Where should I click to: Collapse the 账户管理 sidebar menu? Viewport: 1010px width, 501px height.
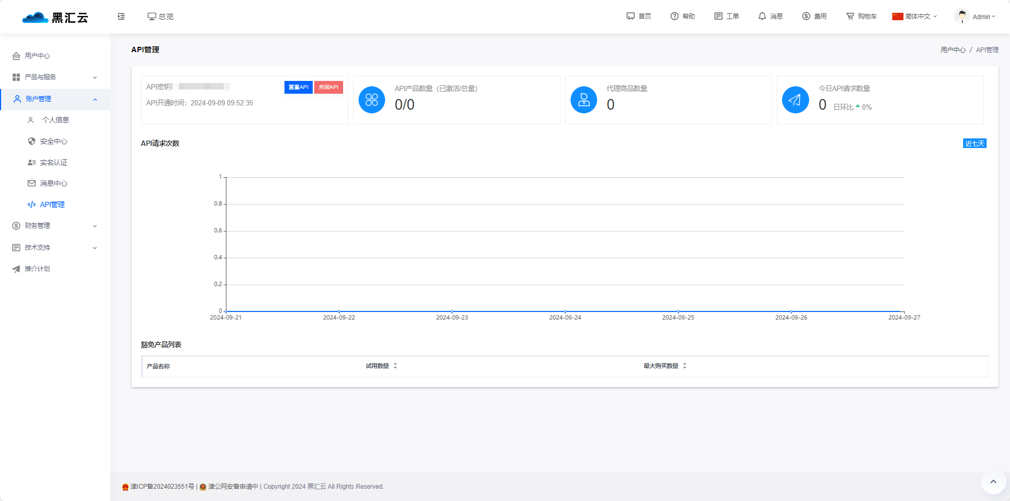coord(55,99)
